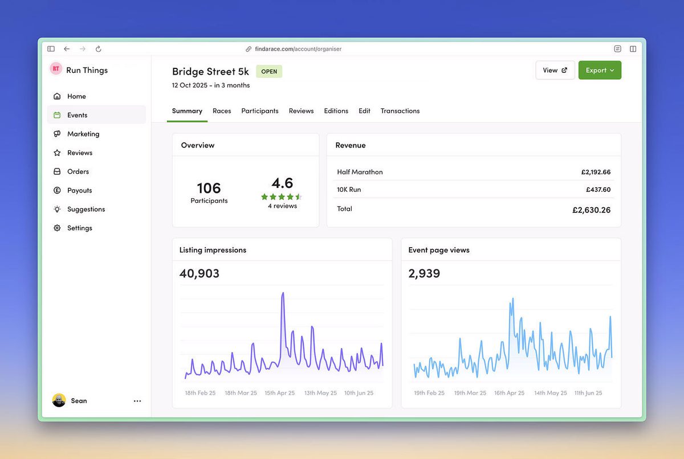Toggle the split view button
This screenshot has height=459, width=684.
pyautogui.click(x=633, y=49)
